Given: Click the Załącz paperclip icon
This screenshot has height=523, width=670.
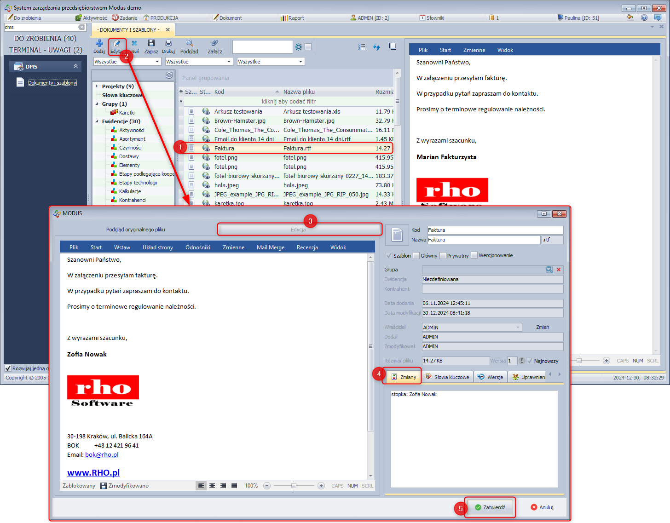Looking at the screenshot, I should click(x=215, y=43).
